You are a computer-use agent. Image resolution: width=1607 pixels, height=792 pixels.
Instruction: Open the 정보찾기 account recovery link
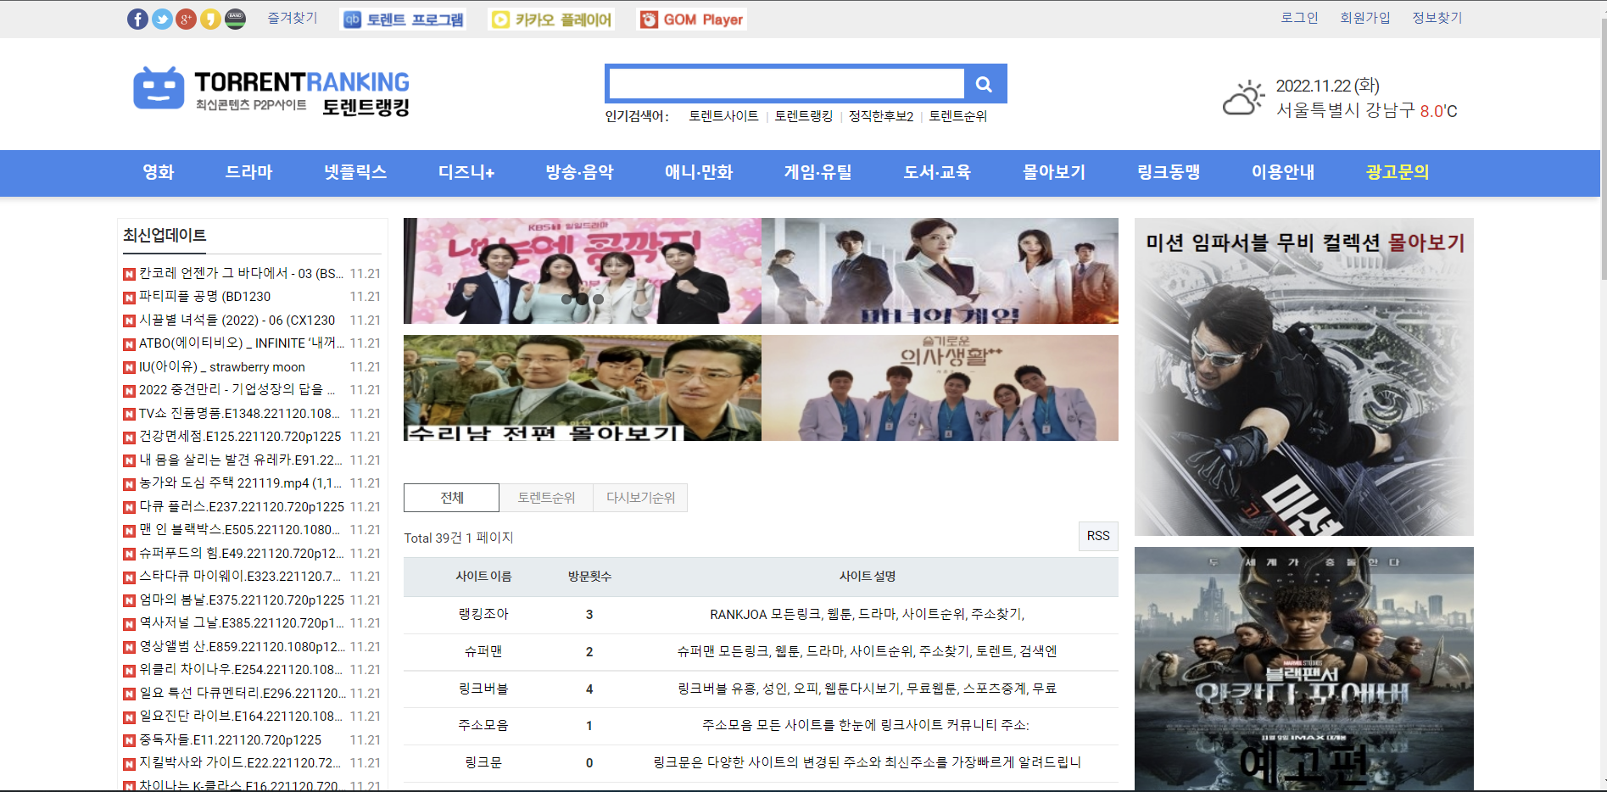click(x=1437, y=18)
